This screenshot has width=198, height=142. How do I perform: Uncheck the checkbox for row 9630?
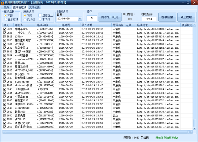5,40
